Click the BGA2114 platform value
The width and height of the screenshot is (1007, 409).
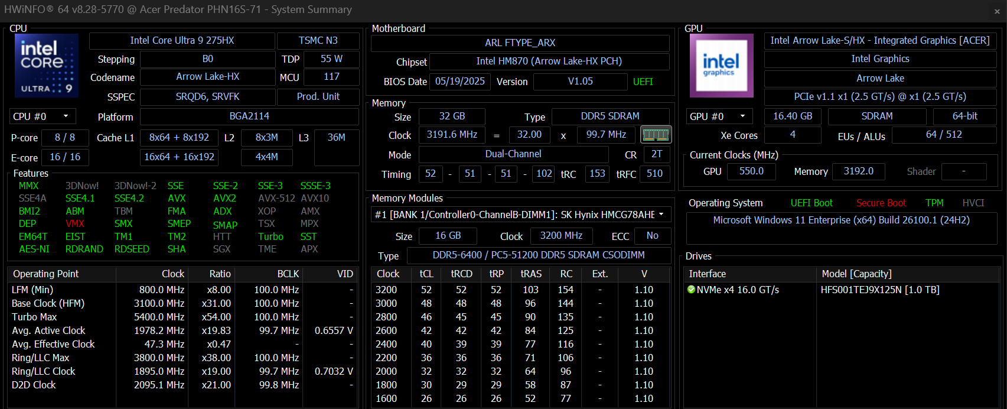(x=249, y=116)
